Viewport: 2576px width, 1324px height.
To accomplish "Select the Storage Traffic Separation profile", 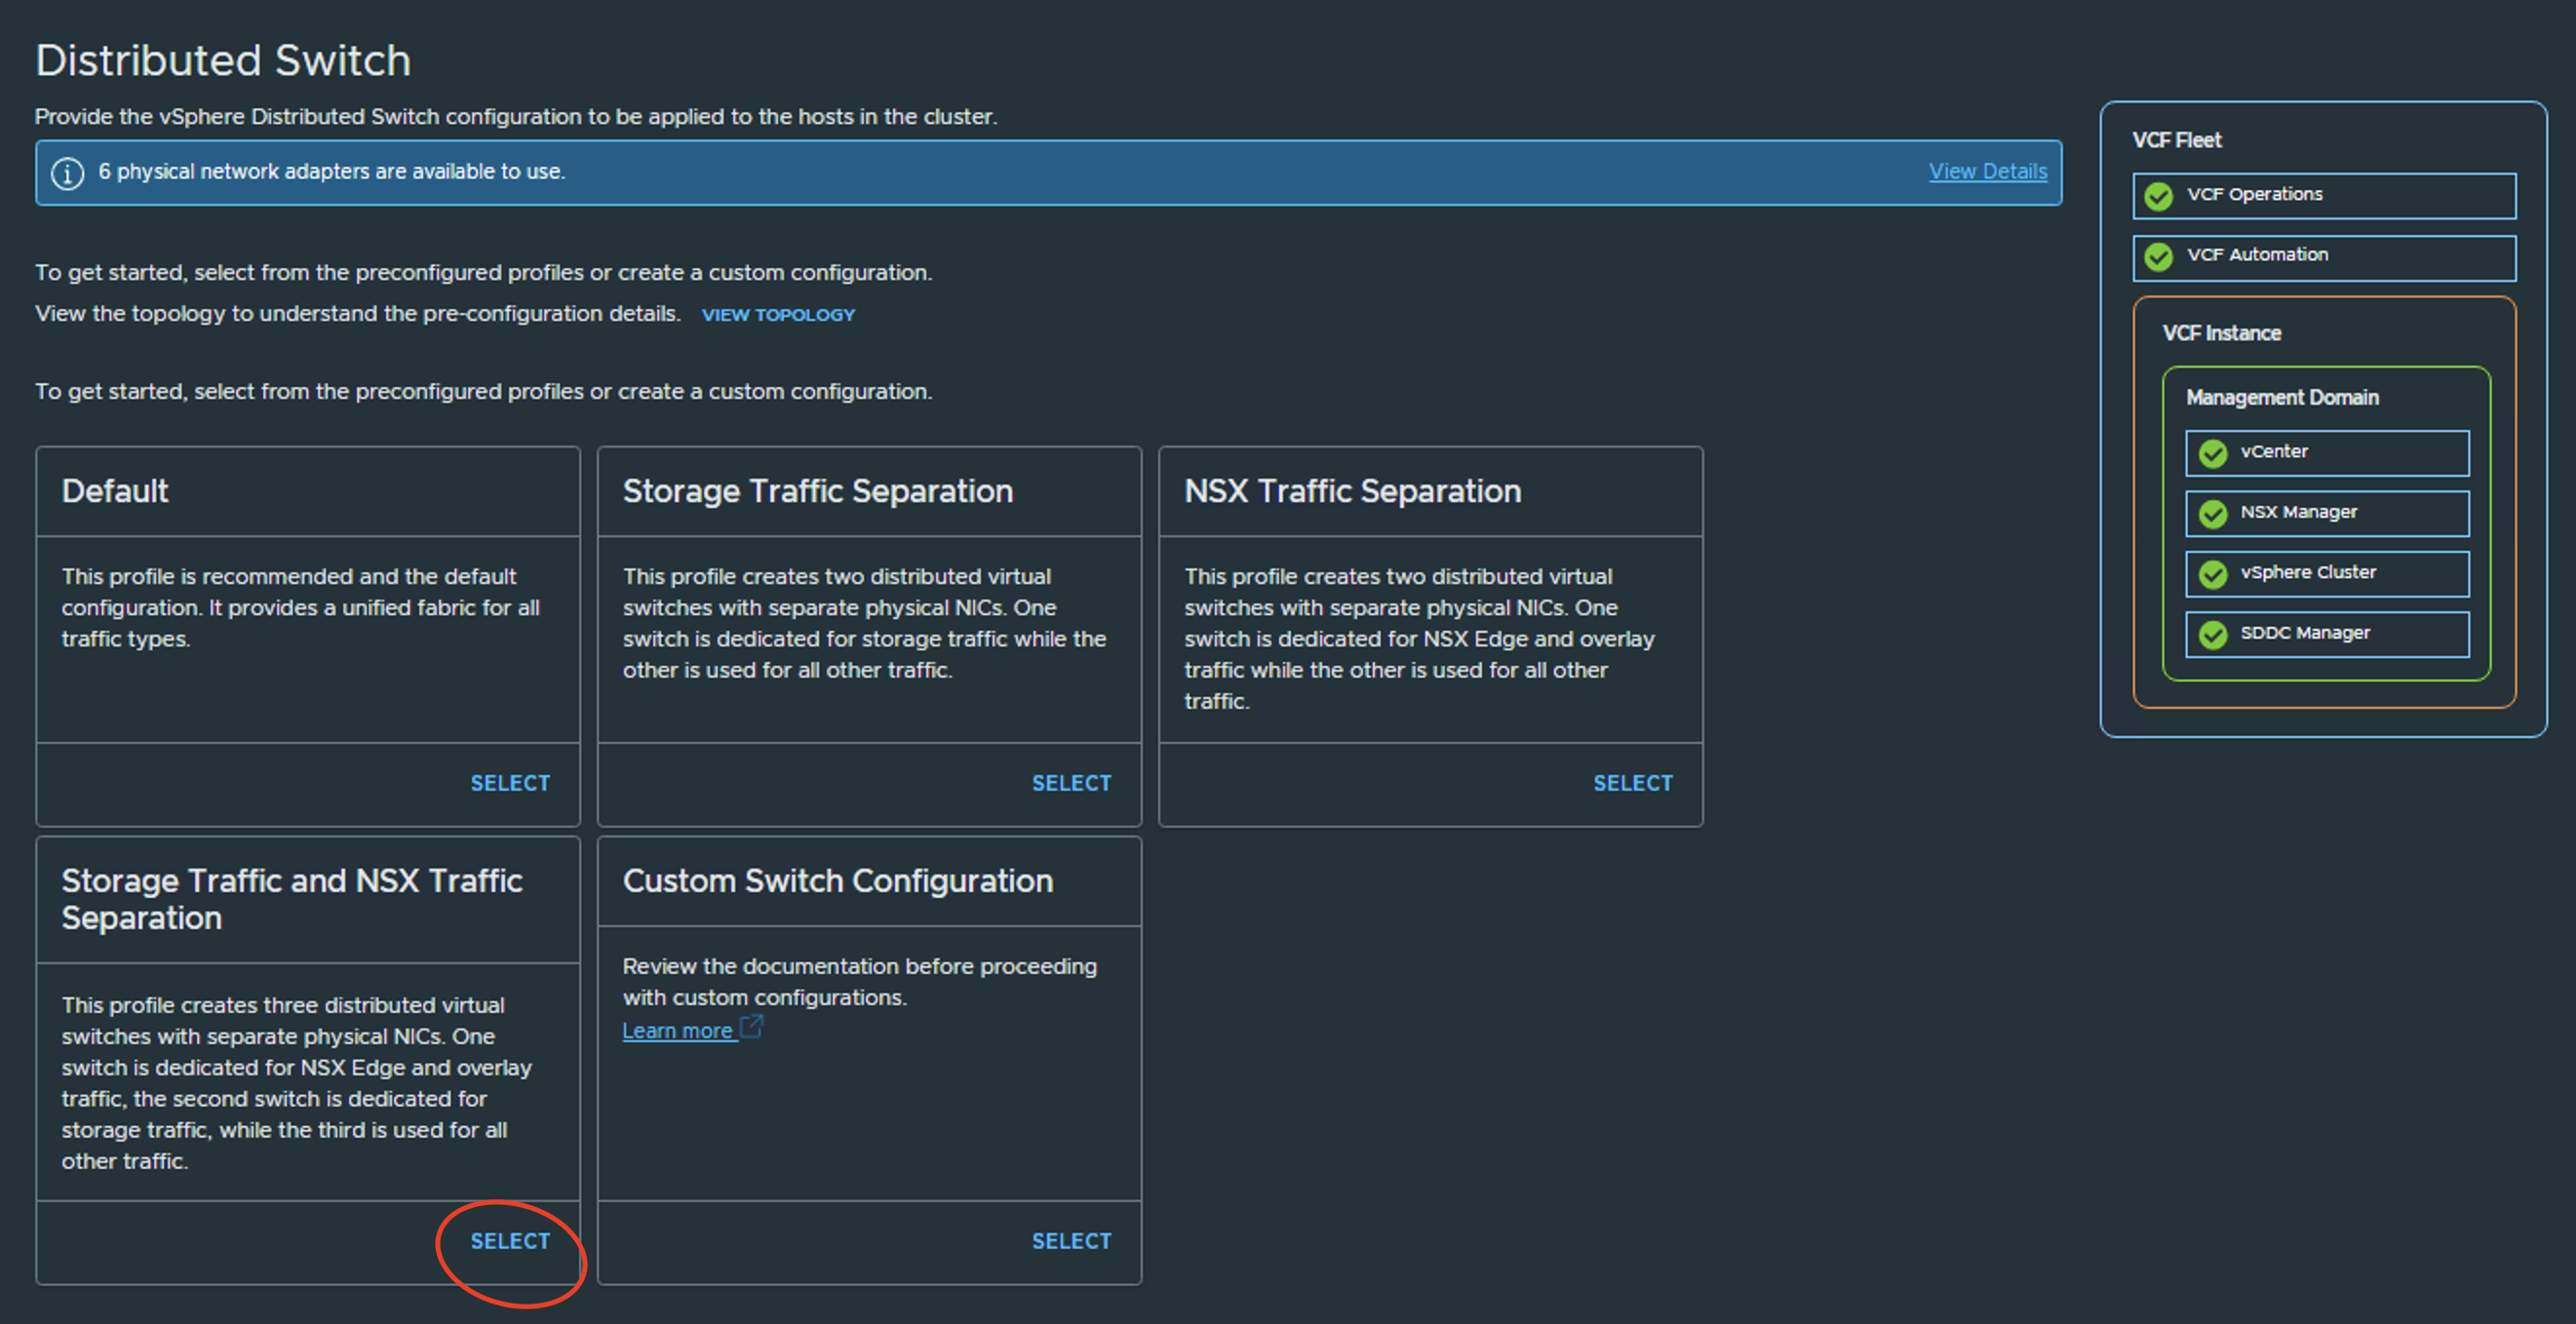I will point(1071,783).
